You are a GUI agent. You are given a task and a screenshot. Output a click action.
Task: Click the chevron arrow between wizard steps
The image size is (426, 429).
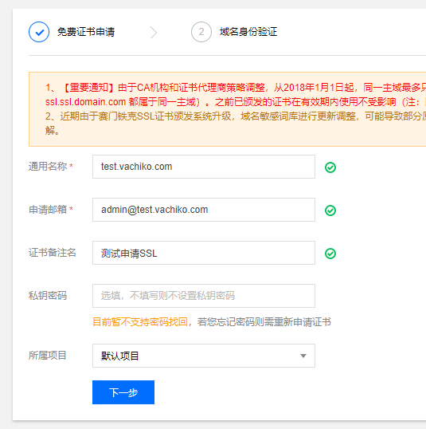pos(154,32)
